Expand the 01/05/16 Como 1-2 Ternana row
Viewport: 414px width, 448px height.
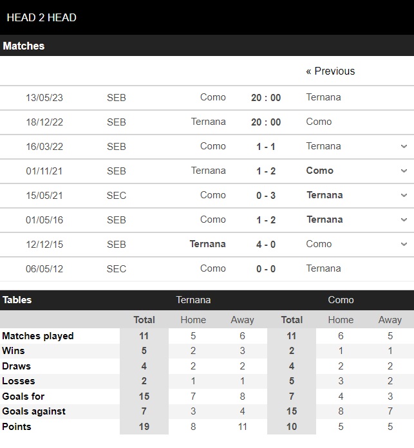pos(404,219)
